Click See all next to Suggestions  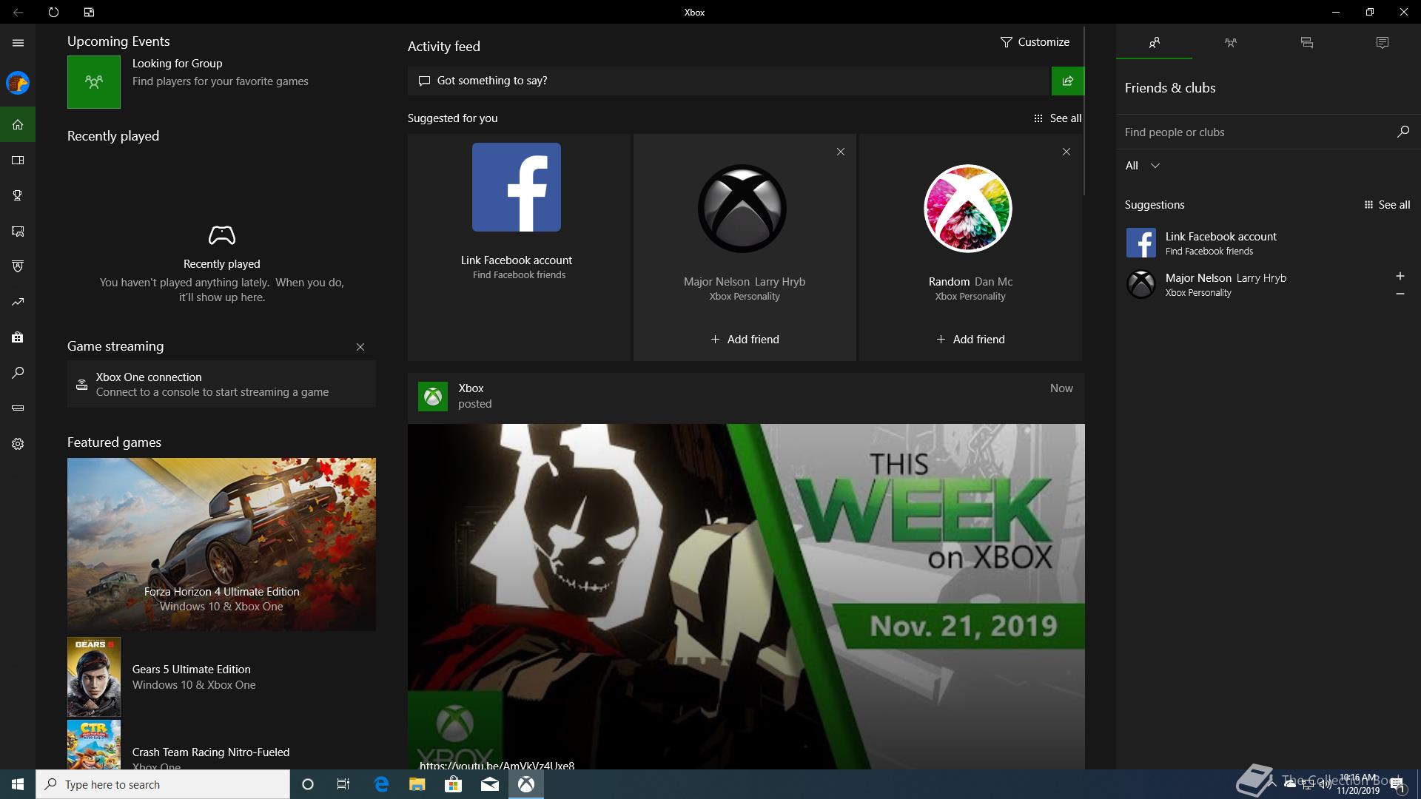coord(1386,205)
